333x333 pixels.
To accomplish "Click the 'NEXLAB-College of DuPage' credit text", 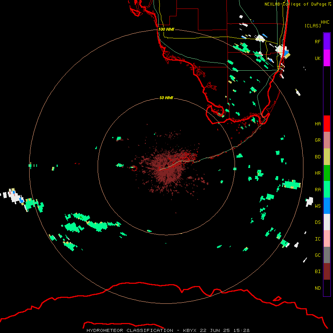I will [296, 4].
